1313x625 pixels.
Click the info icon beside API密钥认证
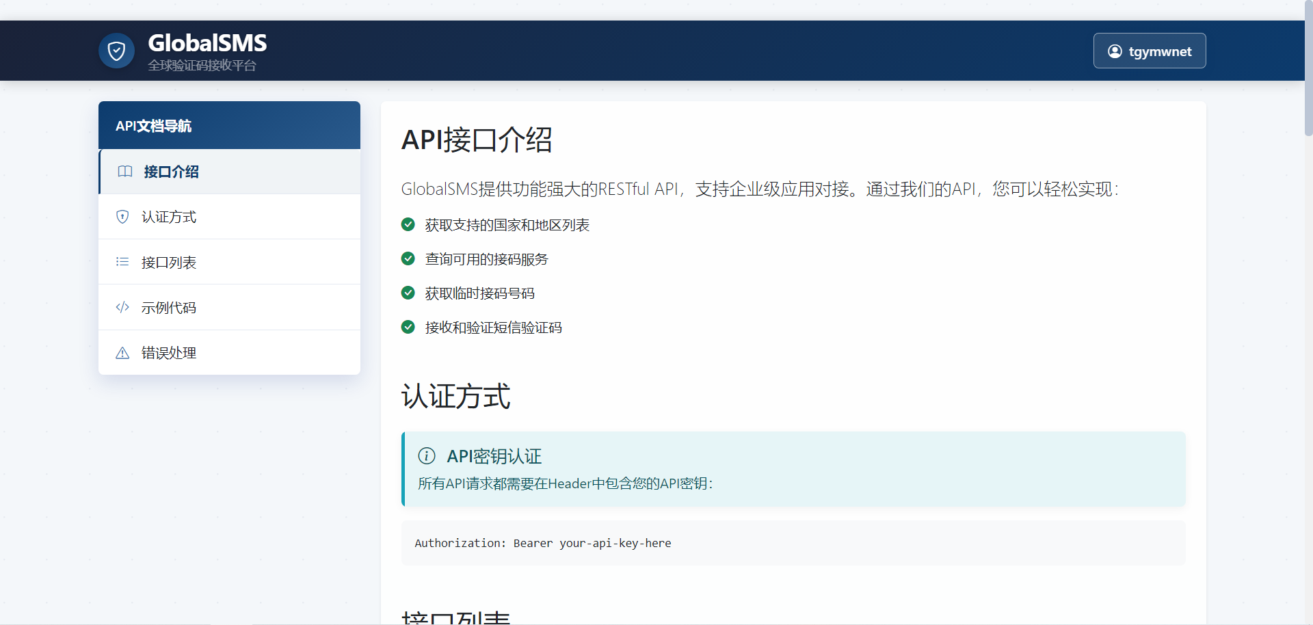[x=426, y=456]
